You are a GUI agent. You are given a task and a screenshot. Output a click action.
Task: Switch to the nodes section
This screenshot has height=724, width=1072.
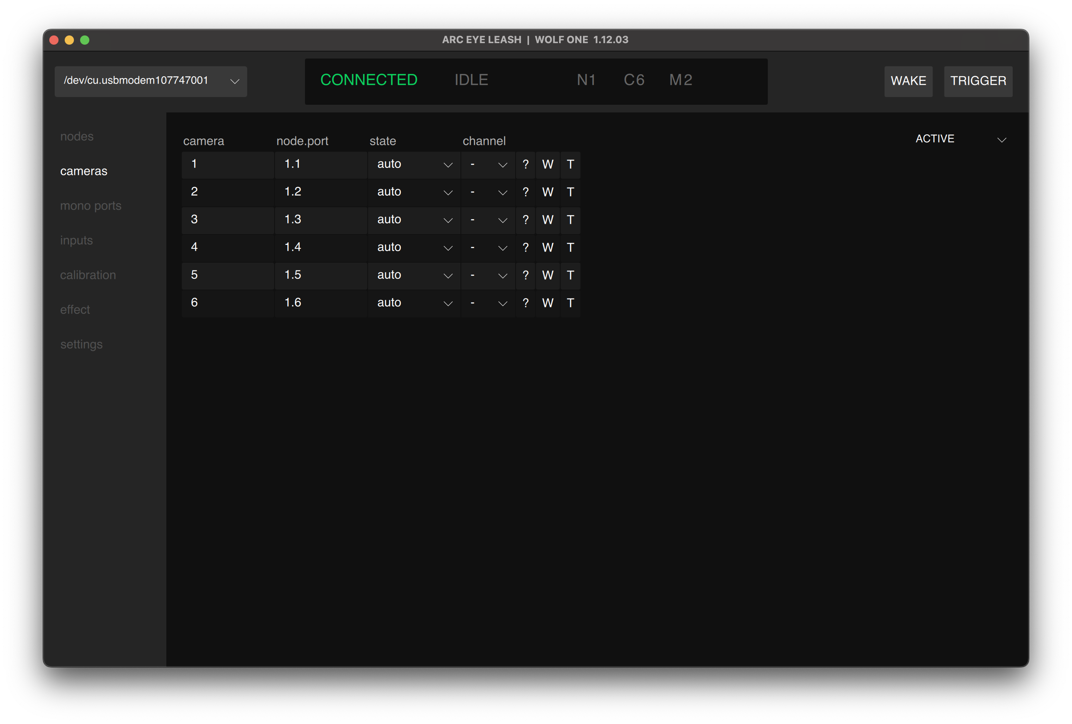[x=77, y=137]
